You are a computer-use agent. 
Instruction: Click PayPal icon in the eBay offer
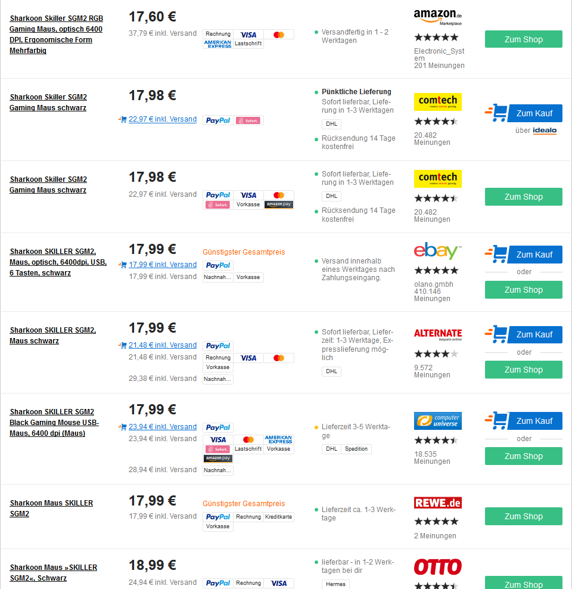tap(218, 265)
